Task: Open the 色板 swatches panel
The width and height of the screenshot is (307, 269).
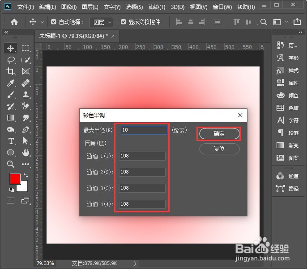Action: point(287,108)
